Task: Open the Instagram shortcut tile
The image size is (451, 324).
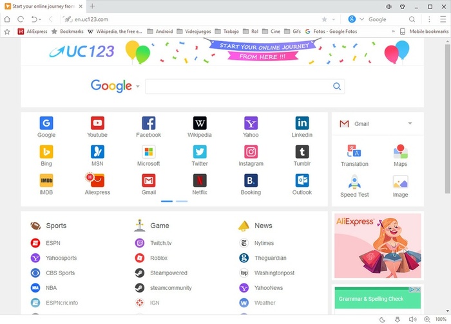Action: 251,156
